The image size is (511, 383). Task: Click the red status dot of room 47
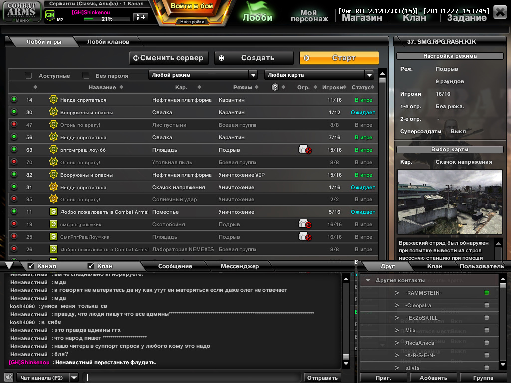14,124
